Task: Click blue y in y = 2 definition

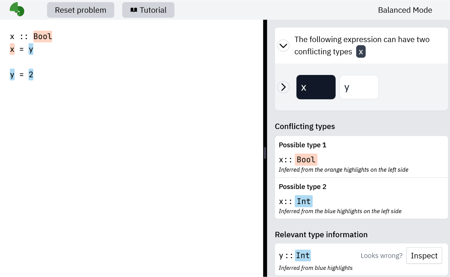Action: click(x=12, y=75)
